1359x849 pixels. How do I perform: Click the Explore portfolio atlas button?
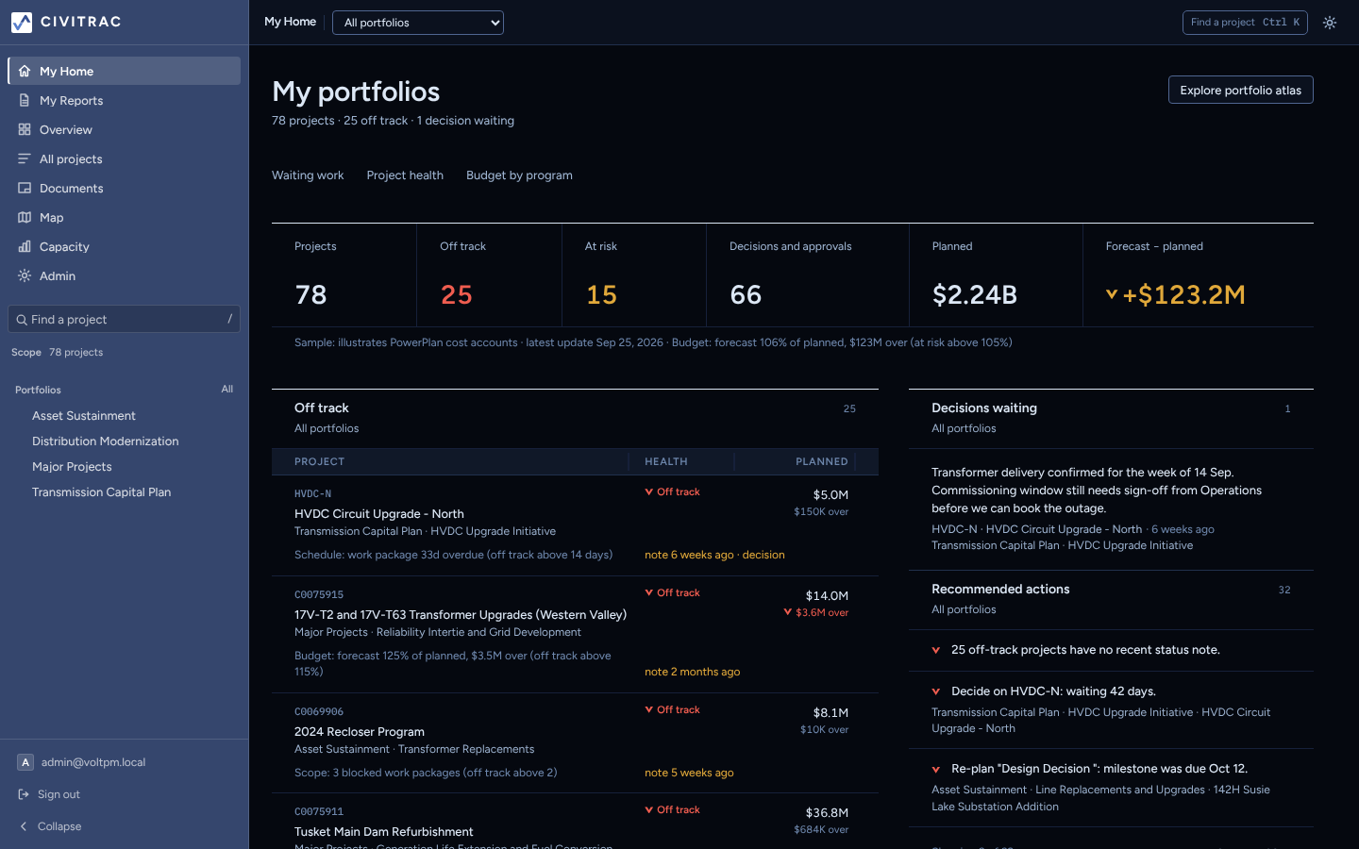[x=1241, y=90]
